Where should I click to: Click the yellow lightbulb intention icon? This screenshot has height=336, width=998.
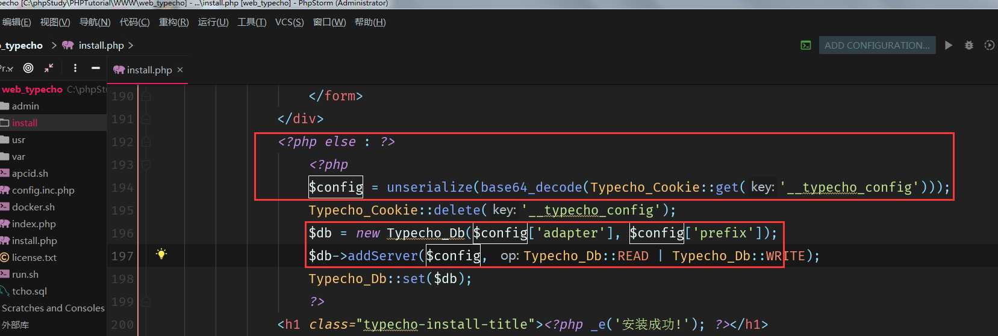(161, 254)
